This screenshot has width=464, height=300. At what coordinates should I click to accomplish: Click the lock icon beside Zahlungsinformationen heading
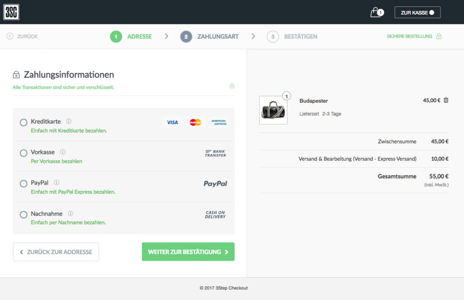pyautogui.click(x=16, y=75)
